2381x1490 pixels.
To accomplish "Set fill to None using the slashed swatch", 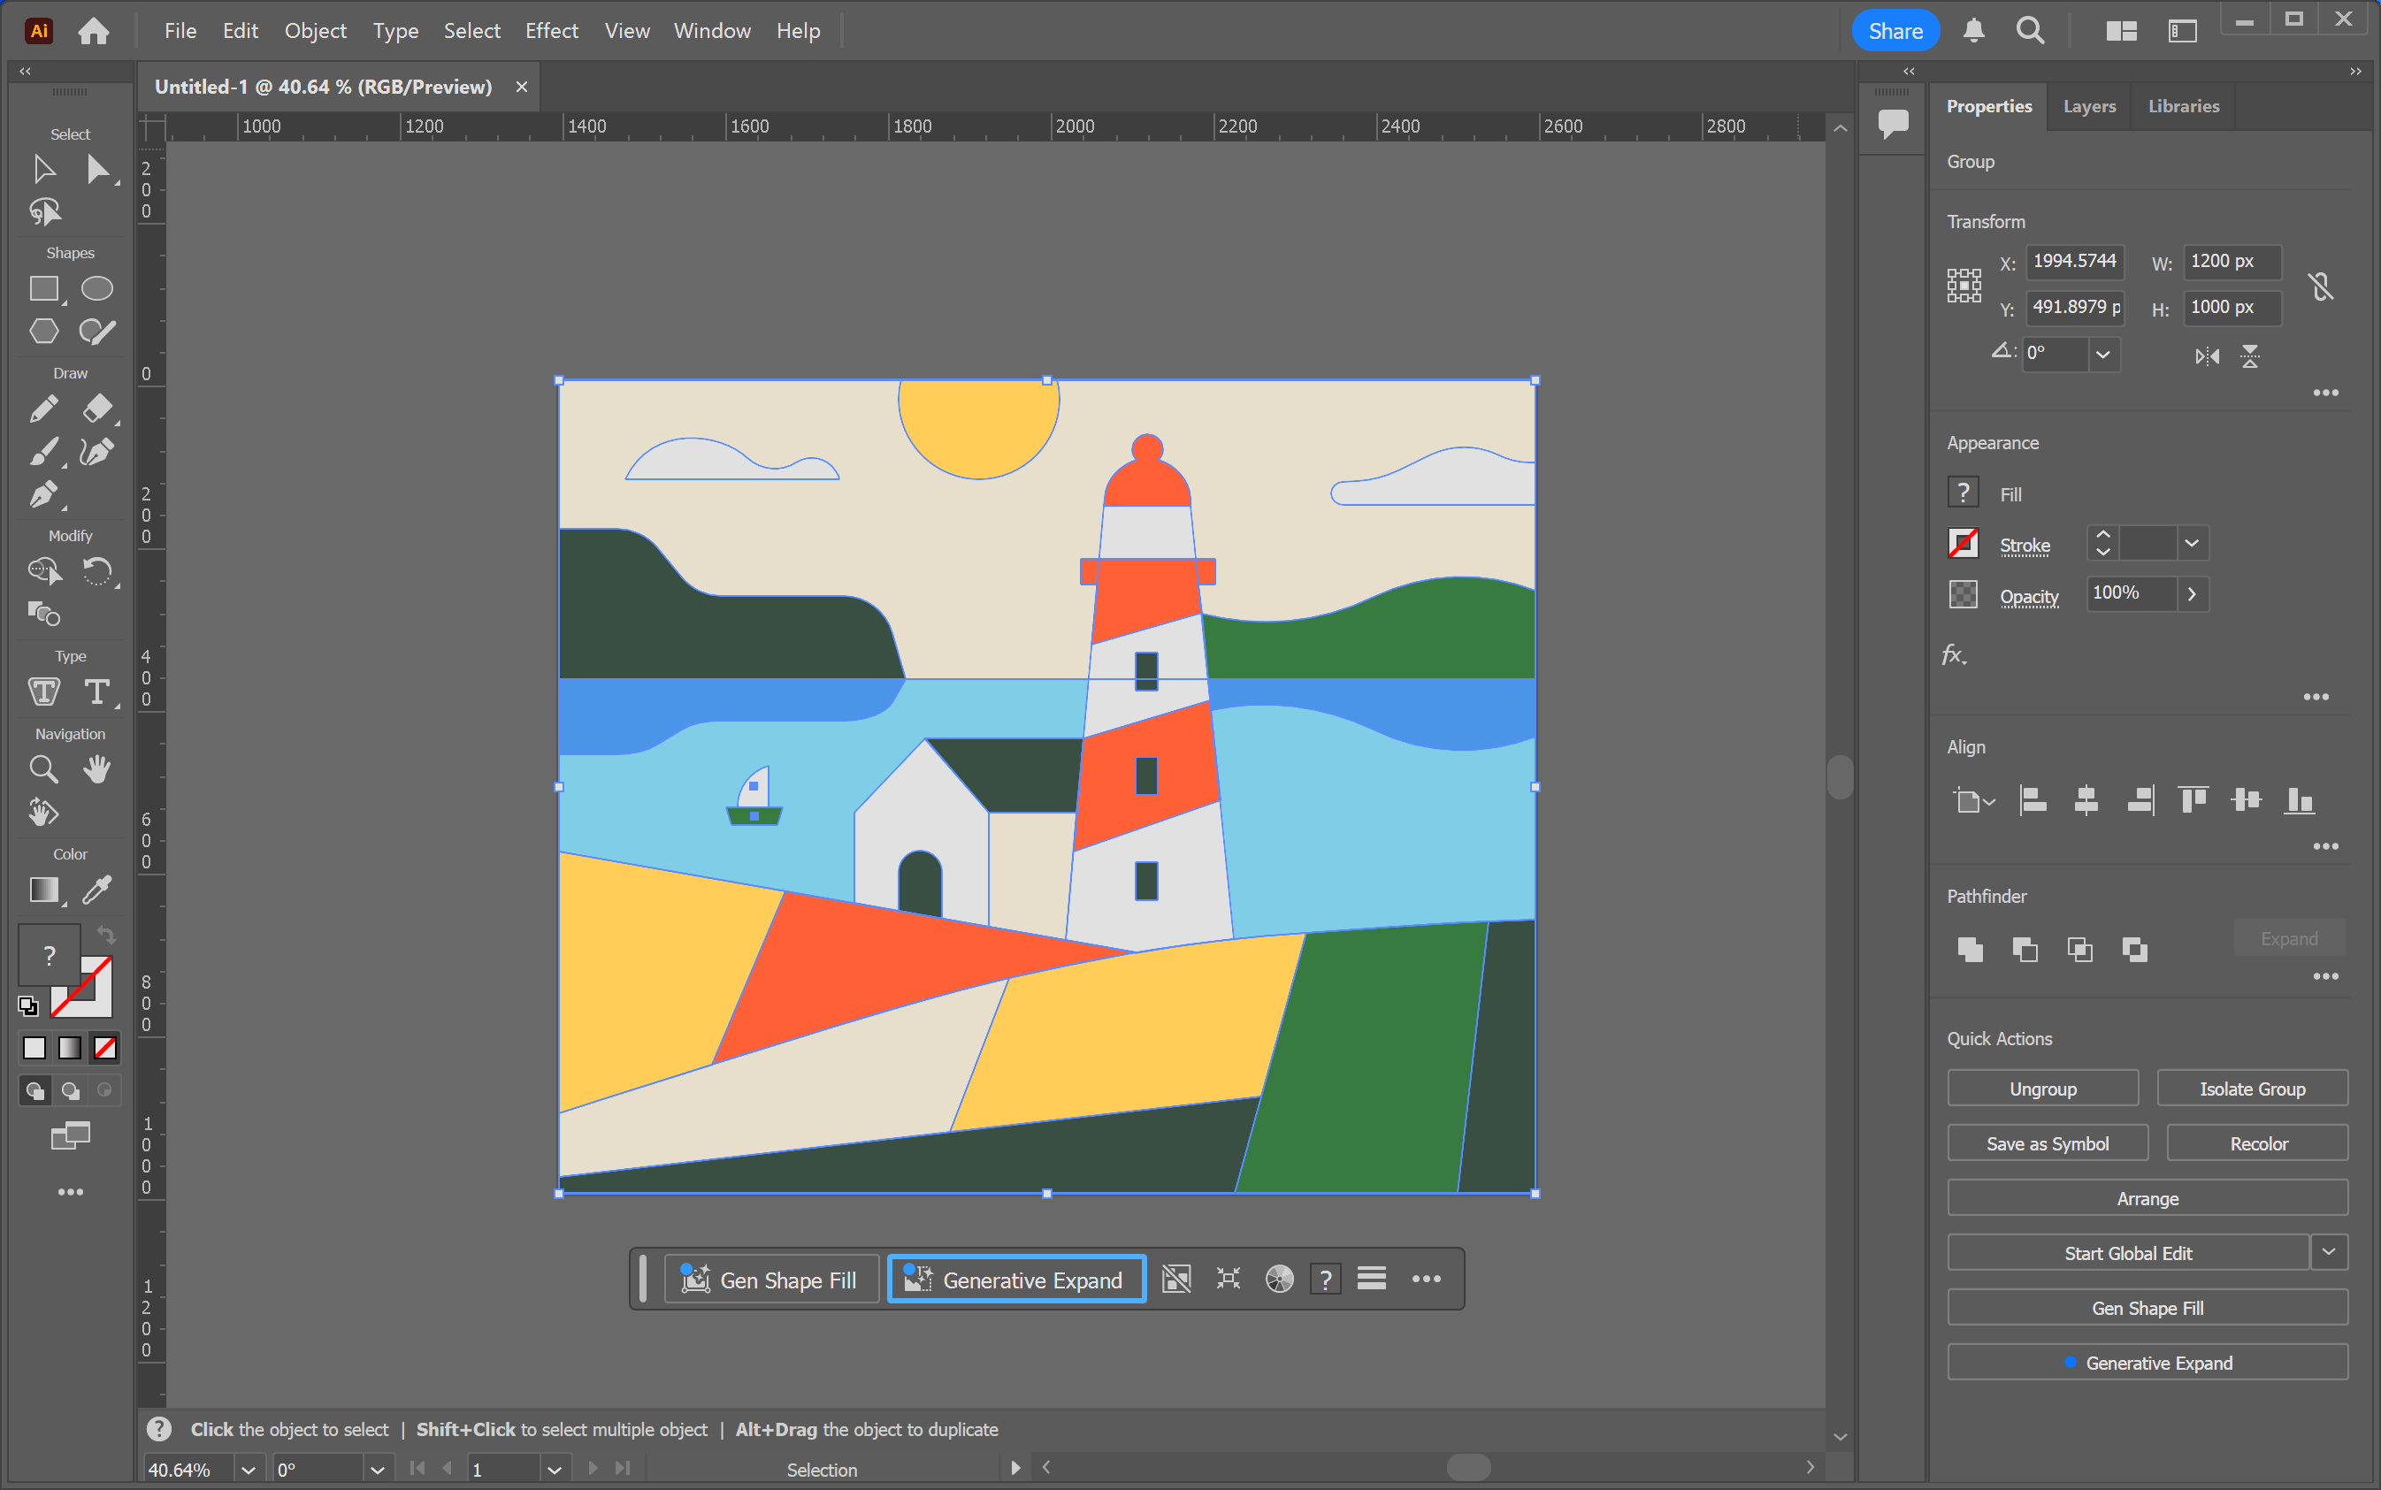I will pyautogui.click(x=105, y=1048).
